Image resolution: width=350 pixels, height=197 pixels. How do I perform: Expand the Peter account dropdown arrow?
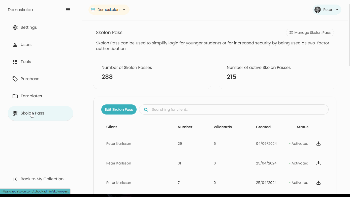[x=337, y=10]
